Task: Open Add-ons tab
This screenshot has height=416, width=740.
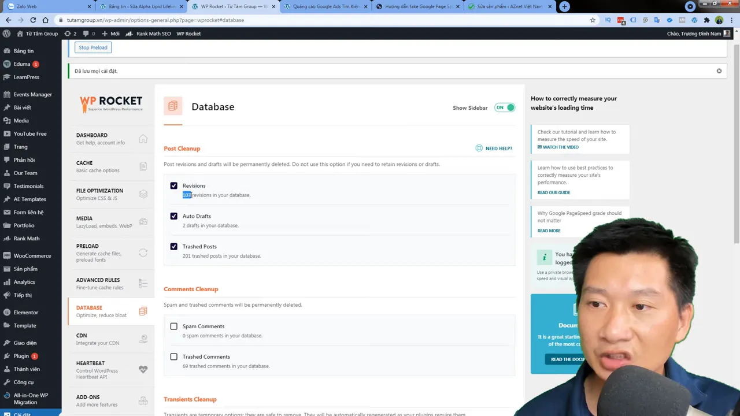Action: [111, 400]
